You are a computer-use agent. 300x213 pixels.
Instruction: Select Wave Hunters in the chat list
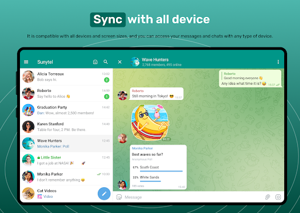point(66,143)
